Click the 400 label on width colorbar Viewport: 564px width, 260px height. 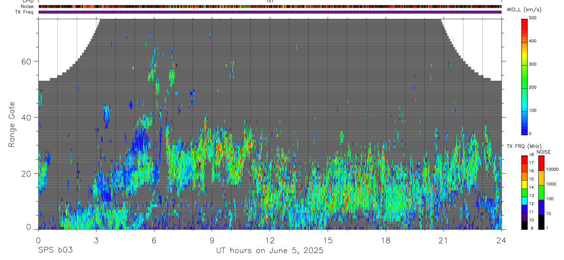(x=533, y=41)
